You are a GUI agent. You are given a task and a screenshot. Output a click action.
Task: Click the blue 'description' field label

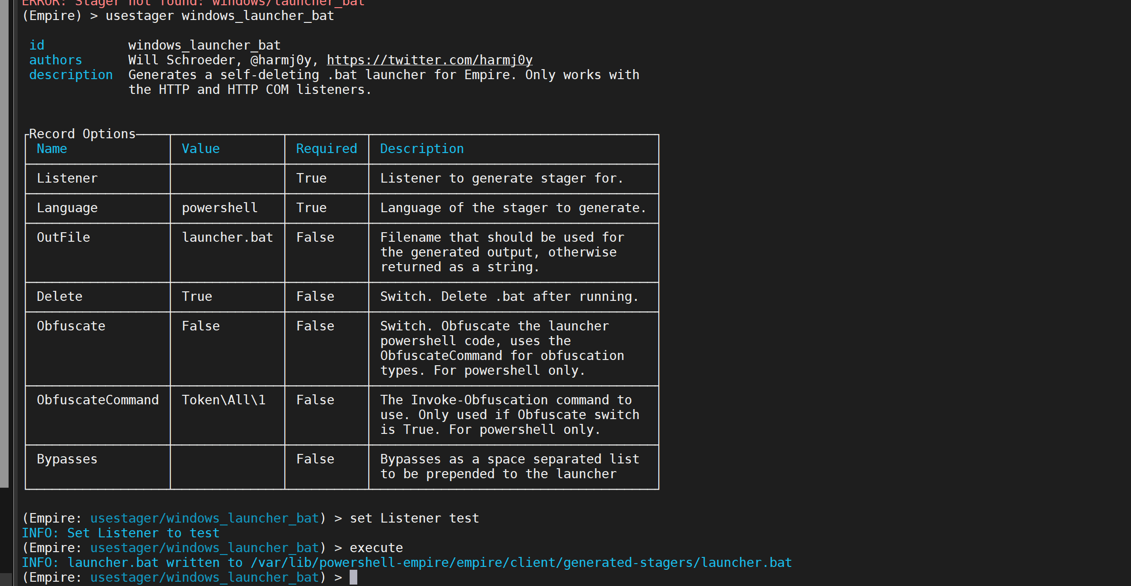click(x=71, y=75)
